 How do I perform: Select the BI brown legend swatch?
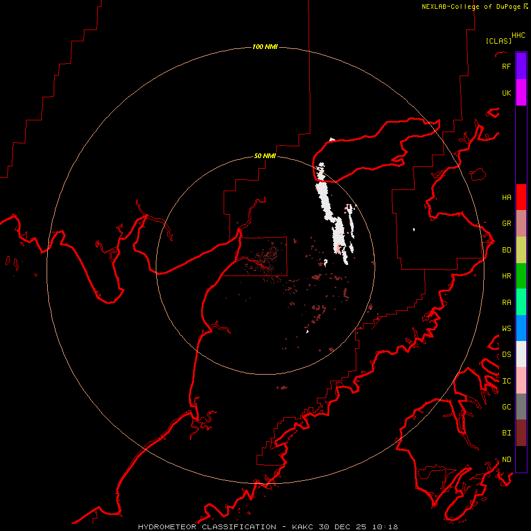click(x=521, y=433)
